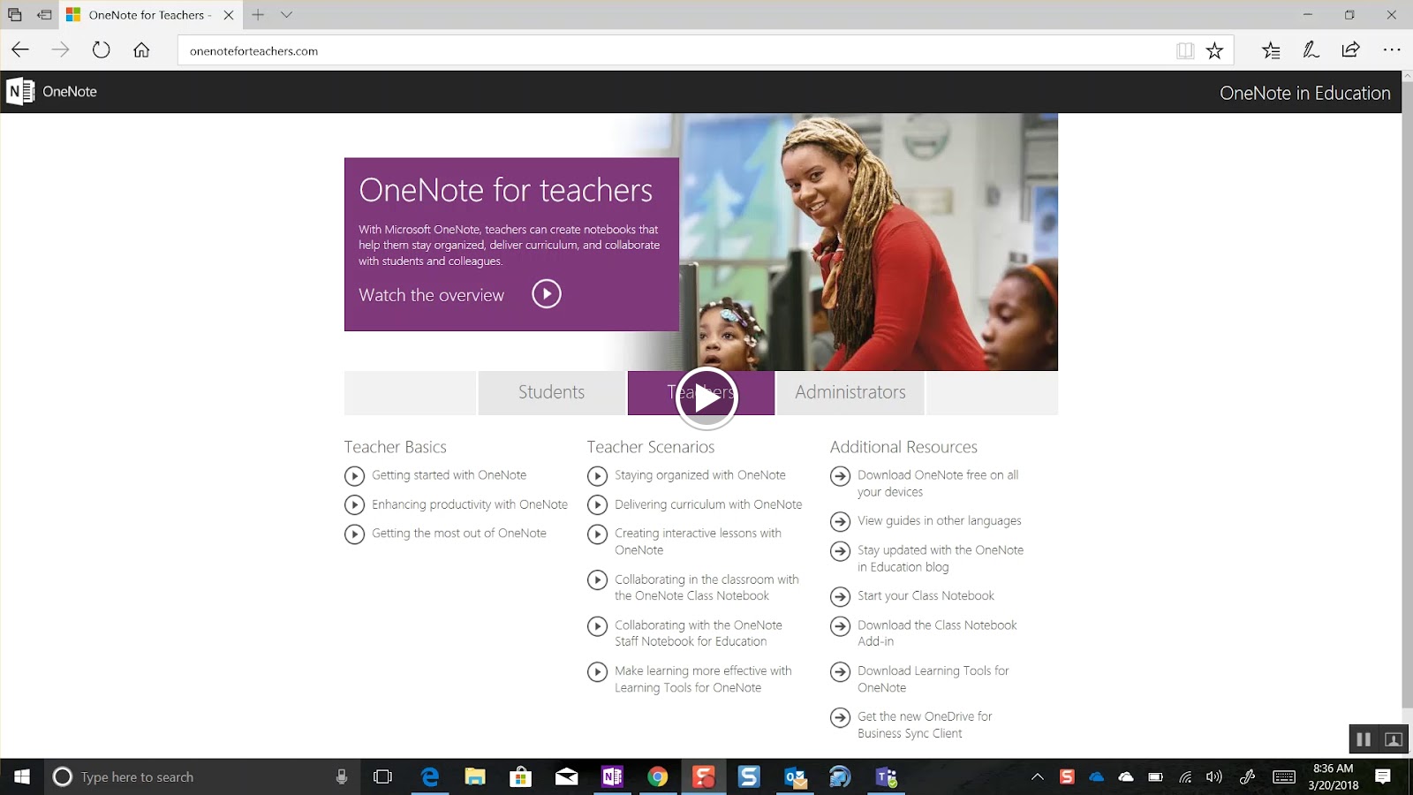Close the OneNote for Teachers tab
This screenshot has width=1413, height=795.
[228, 15]
